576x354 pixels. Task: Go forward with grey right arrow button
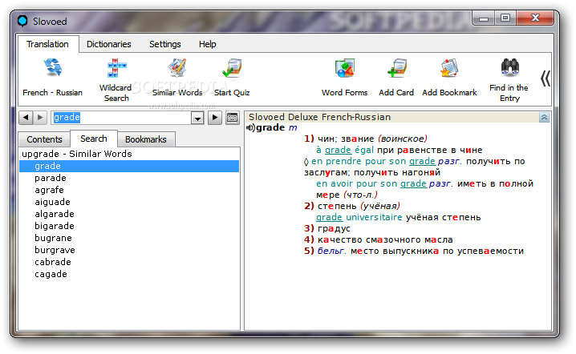[40, 118]
